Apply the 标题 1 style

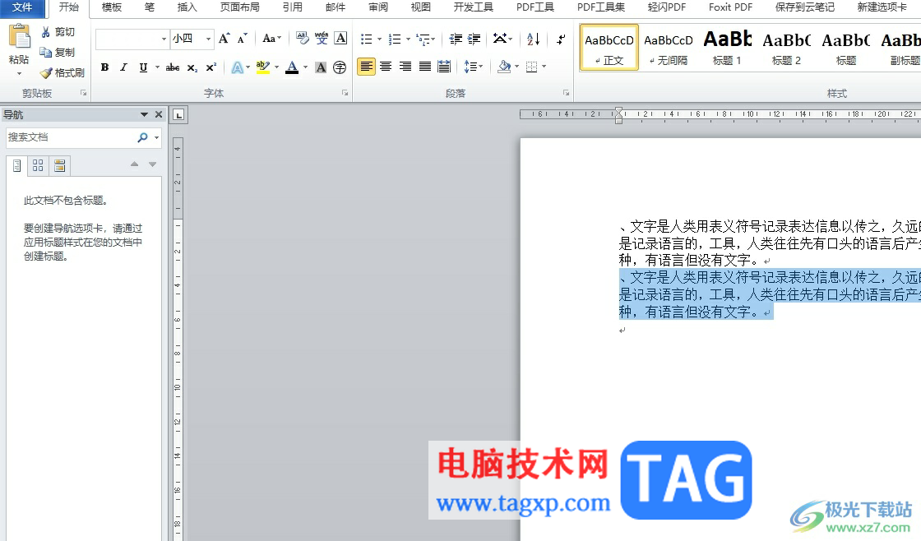tap(727, 48)
